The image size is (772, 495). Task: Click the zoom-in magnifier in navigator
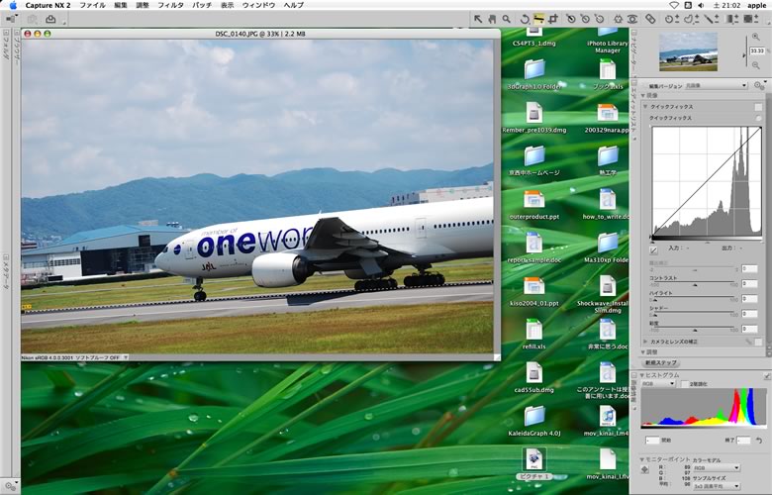click(x=756, y=37)
